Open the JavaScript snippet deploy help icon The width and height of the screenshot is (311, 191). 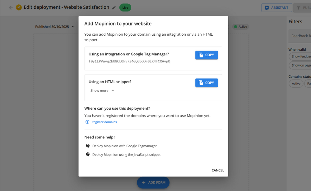[87, 154]
